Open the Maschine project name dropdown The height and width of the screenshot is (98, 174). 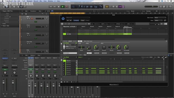[x=70, y=27]
